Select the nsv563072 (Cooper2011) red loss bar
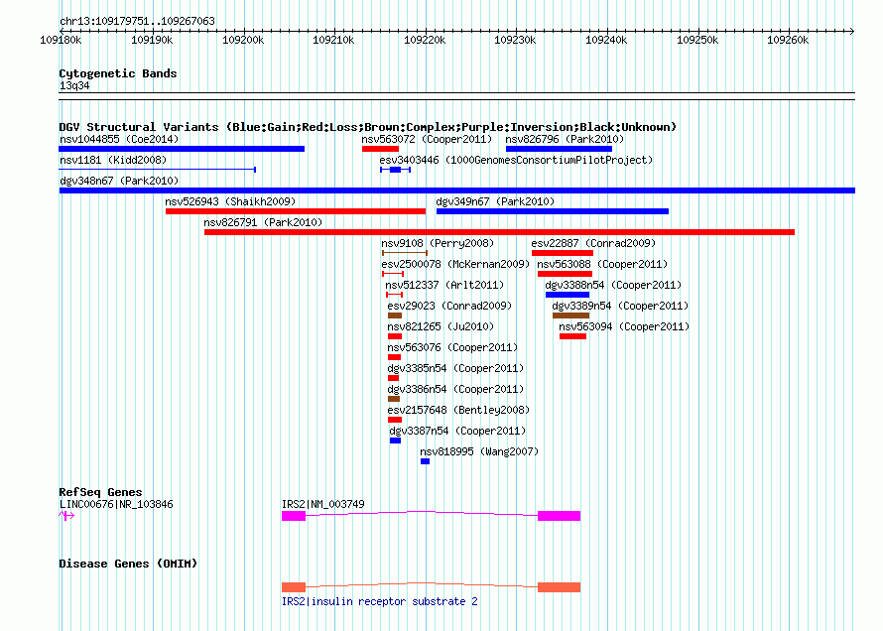Screen dimensions: 883x631 point(380,149)
